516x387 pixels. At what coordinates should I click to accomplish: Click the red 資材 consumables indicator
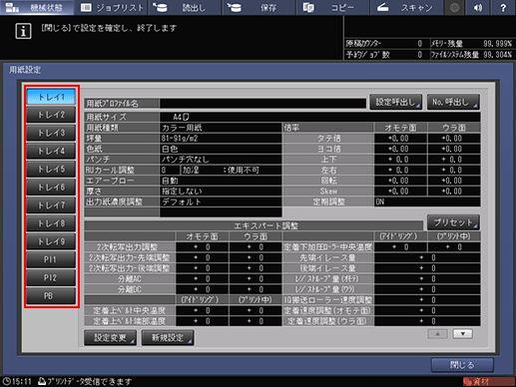click(x=488, y=381)
